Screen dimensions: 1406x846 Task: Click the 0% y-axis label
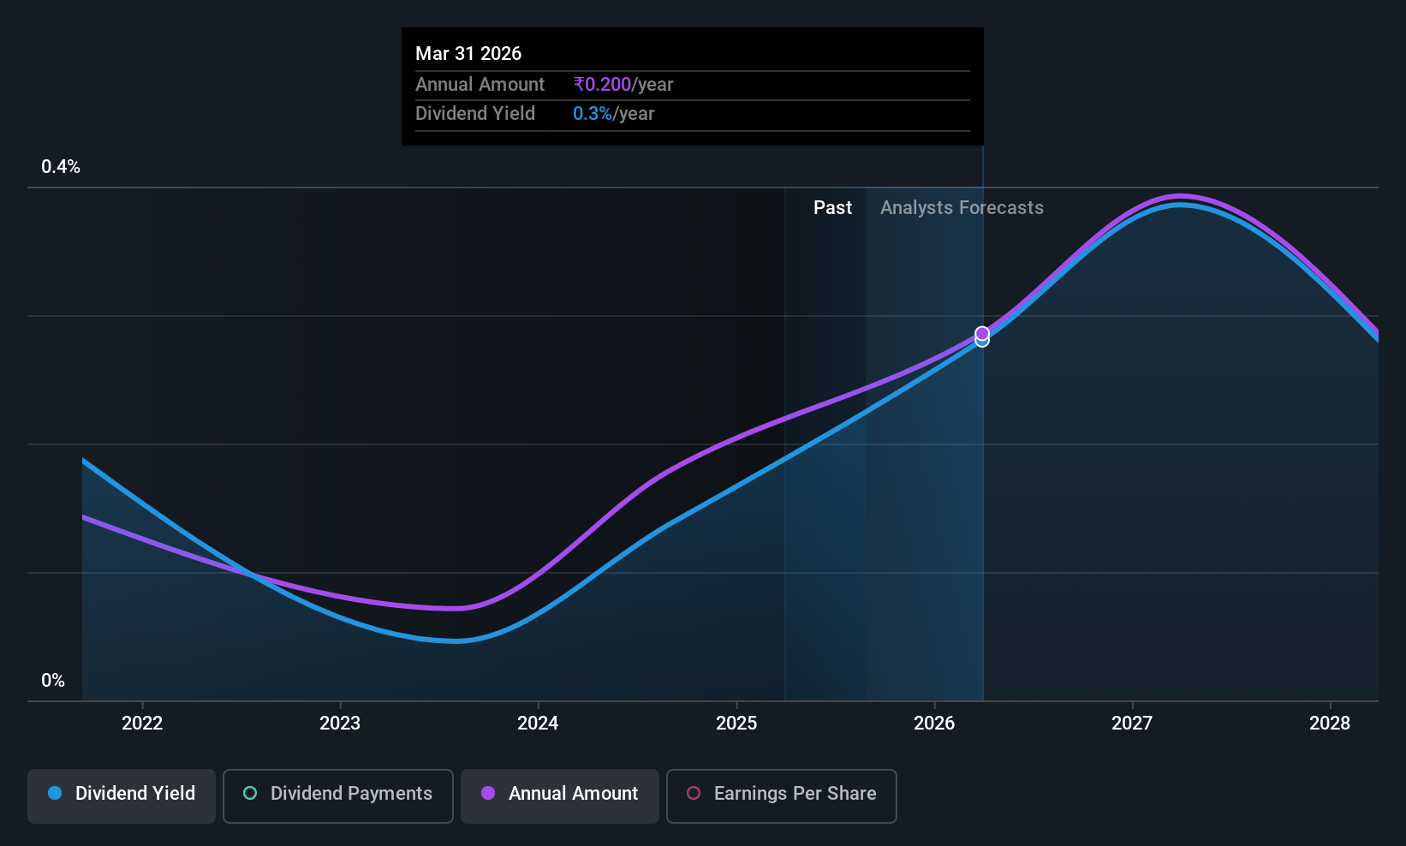click(x=53, y=681)
